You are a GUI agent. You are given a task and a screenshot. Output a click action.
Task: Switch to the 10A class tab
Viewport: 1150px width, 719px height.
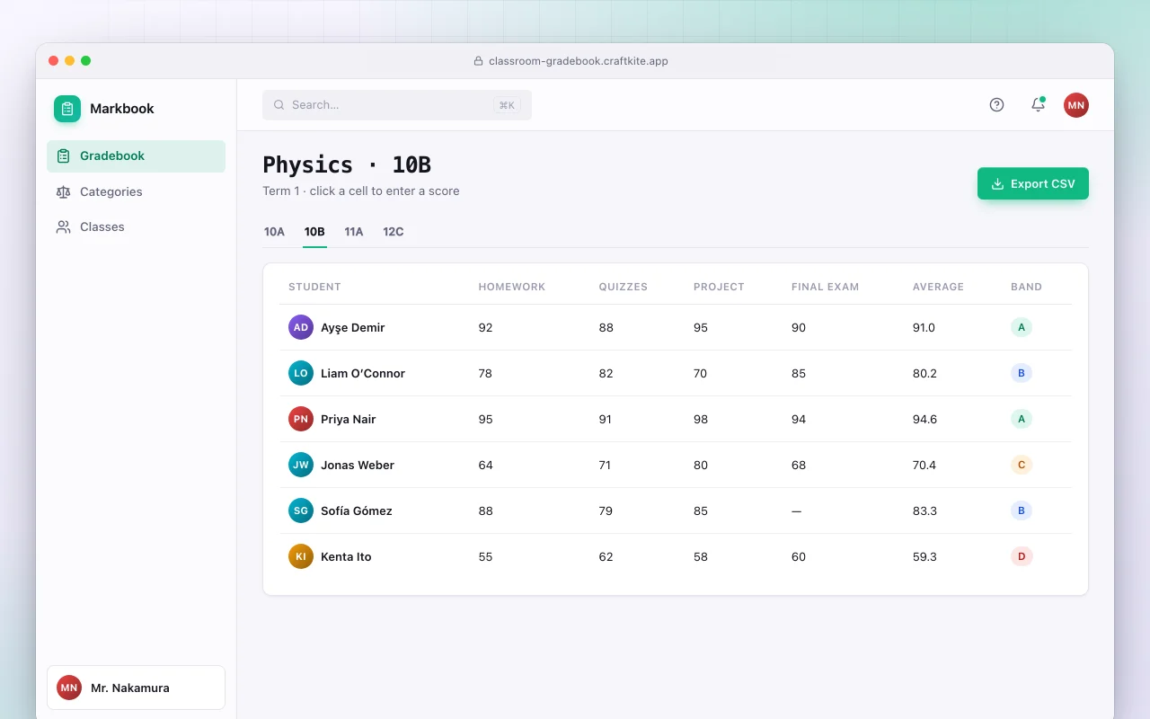pyautogui.click(x=274, y=232)
